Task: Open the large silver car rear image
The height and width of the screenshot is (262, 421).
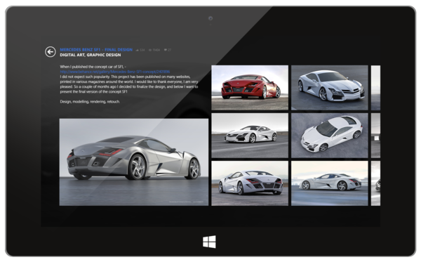Action: coord(134,162)
